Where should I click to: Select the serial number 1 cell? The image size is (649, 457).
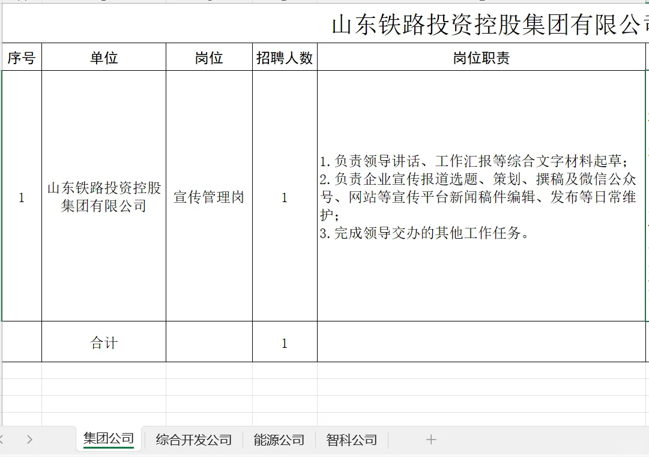tap(22, 196)
